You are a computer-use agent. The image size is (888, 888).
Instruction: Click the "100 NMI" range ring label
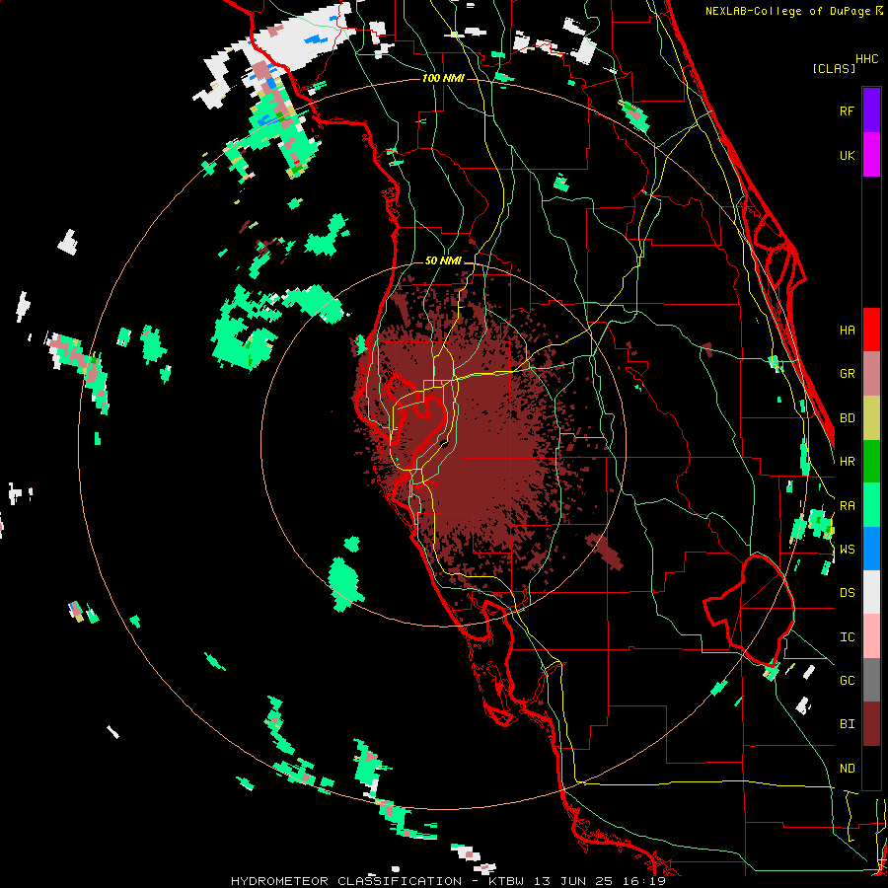443,78
